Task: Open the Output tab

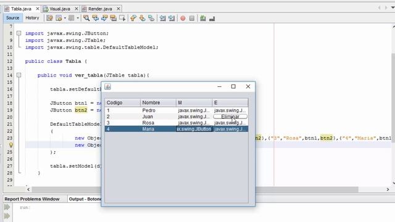Action: point(85,199)
